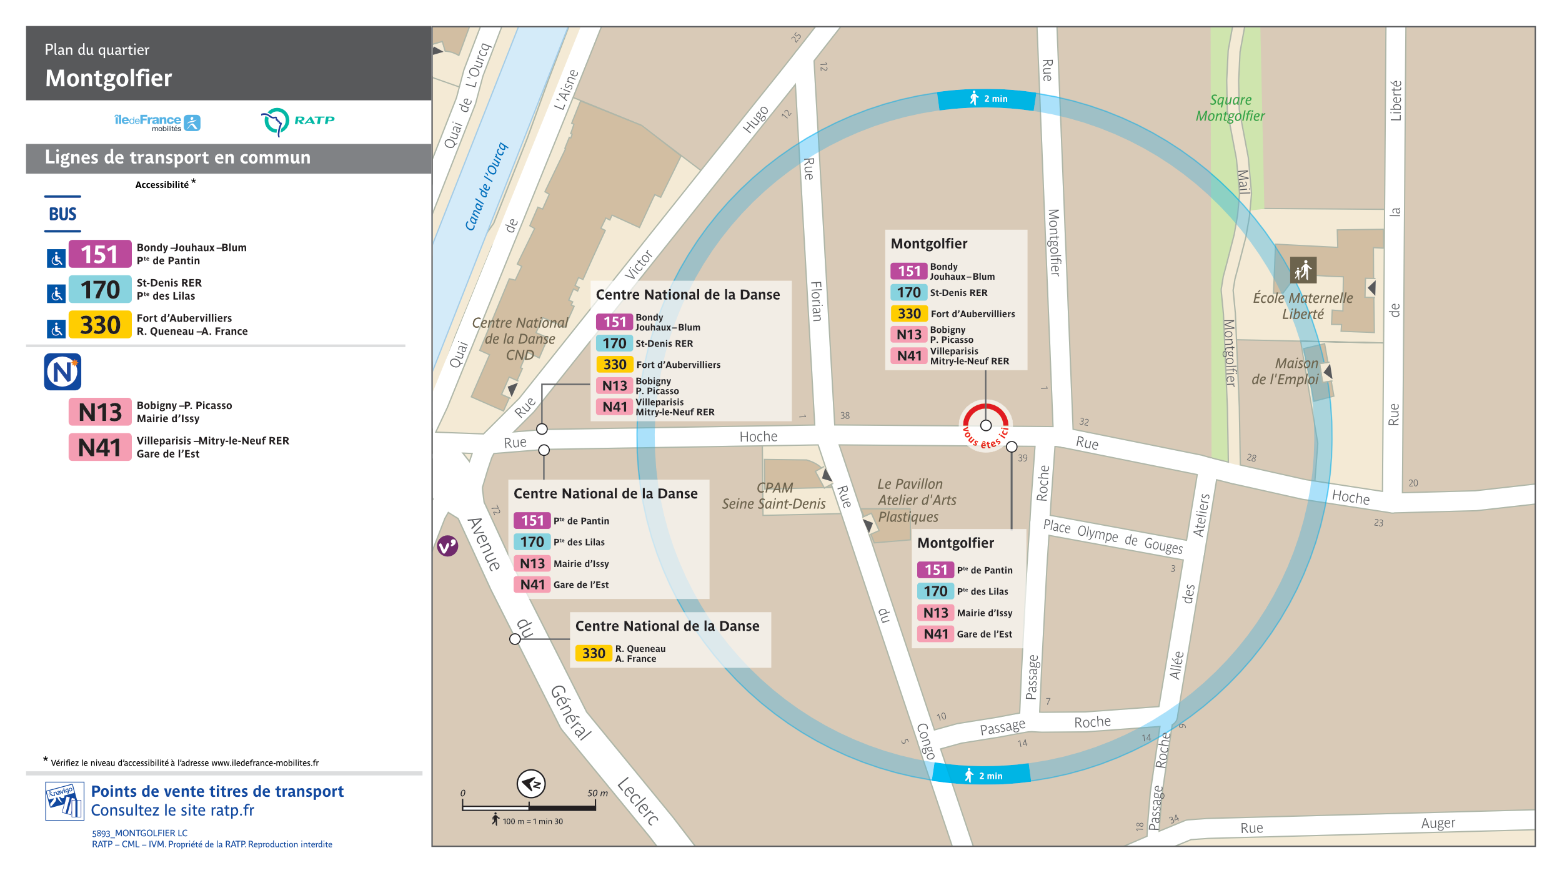This screenshot has width=1562, height=873.
Task: Select the large 151 bus line badge
Action: (100, 254)
